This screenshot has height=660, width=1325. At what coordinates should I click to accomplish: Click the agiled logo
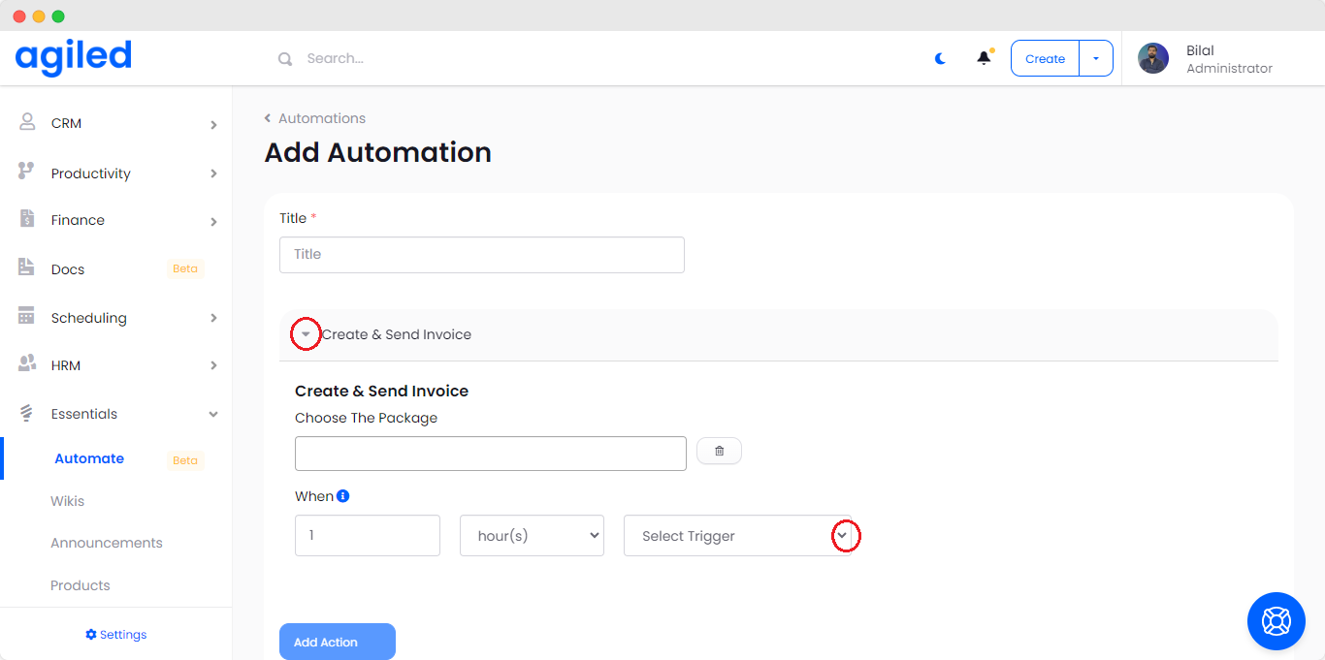pos(74,57)
